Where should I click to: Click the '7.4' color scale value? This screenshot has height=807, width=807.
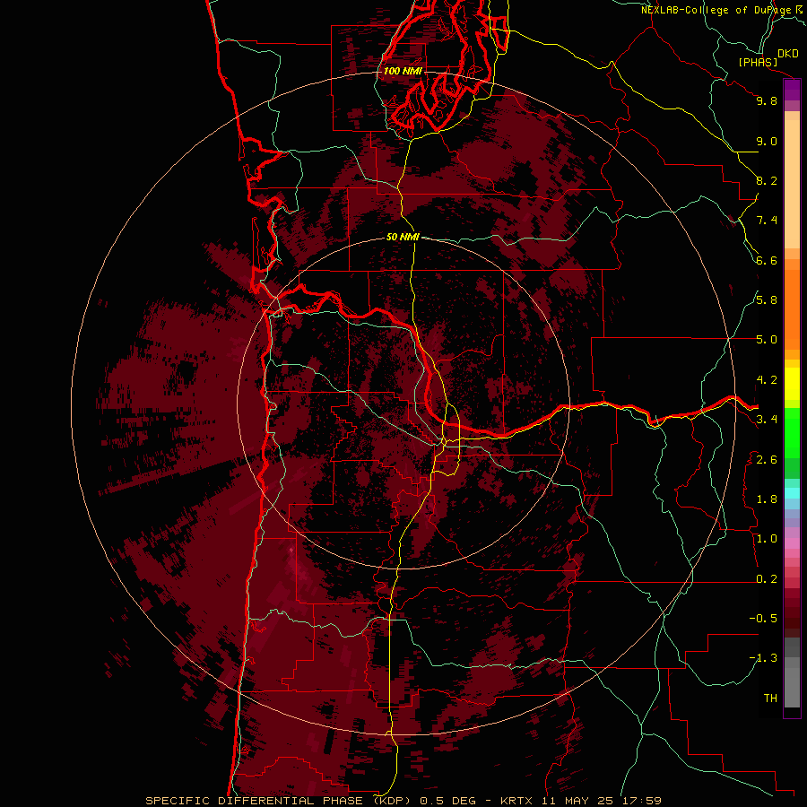[767, 221]
